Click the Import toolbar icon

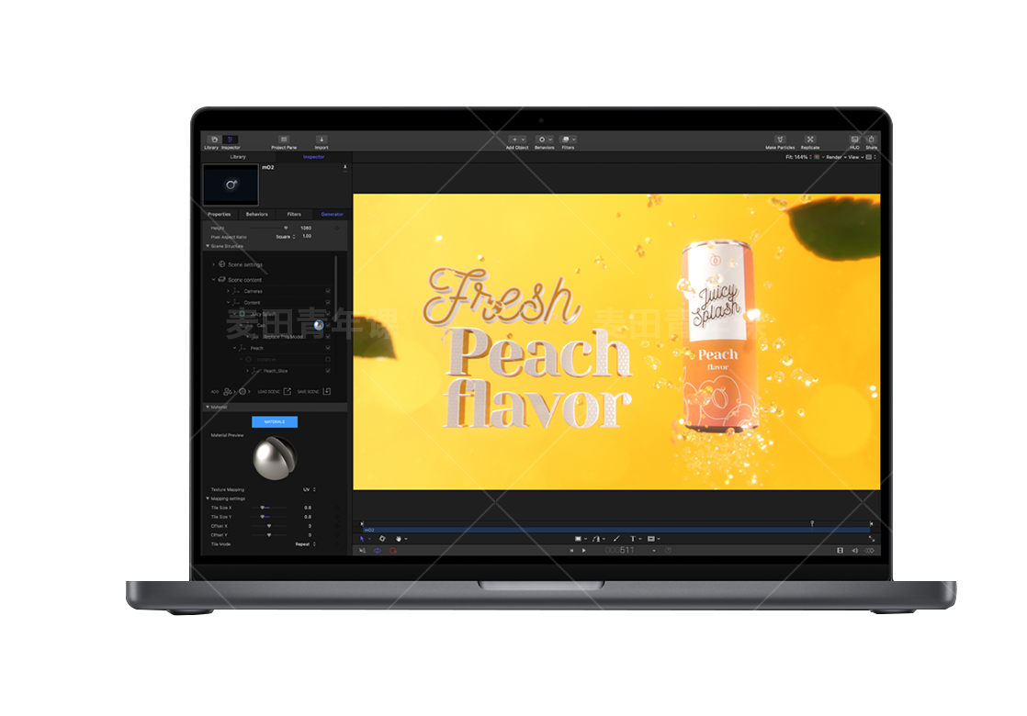tap(322, 140)
